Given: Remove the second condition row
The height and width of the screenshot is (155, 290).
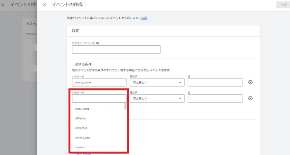Looking at the screenshot, I should [x=250, y=98].
